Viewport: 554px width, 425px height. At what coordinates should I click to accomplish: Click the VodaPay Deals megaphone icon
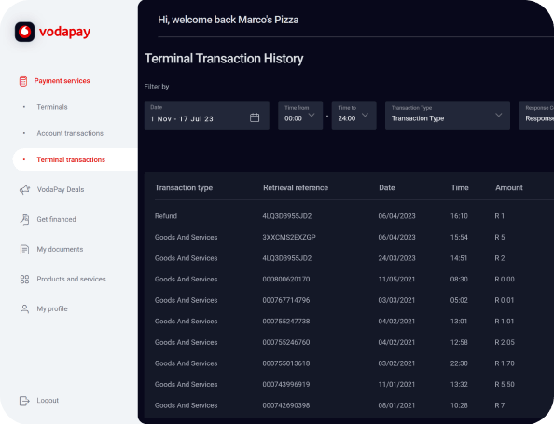click(24, 189)
